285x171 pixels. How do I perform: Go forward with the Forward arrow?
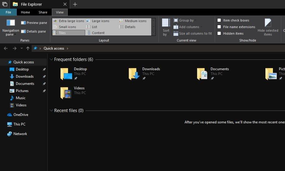pos(15,48)
